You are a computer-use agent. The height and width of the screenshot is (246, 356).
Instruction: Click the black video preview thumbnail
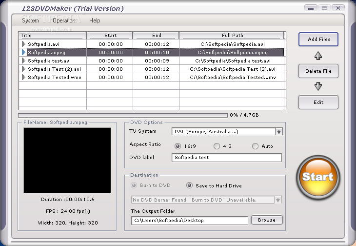click(x=67, y=160)
